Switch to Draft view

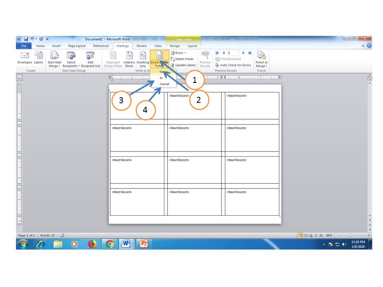coord(321,236)
